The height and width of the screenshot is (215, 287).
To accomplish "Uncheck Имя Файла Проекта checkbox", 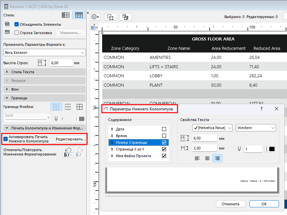I will (x=164, y=156).
